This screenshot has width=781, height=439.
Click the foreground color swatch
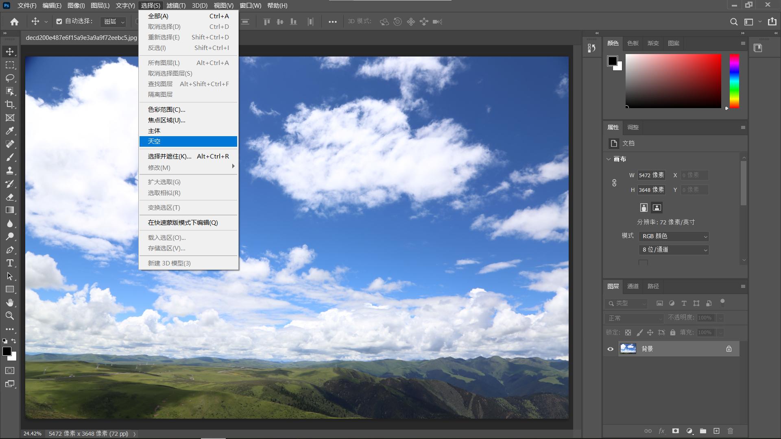[x=7, y=351]
